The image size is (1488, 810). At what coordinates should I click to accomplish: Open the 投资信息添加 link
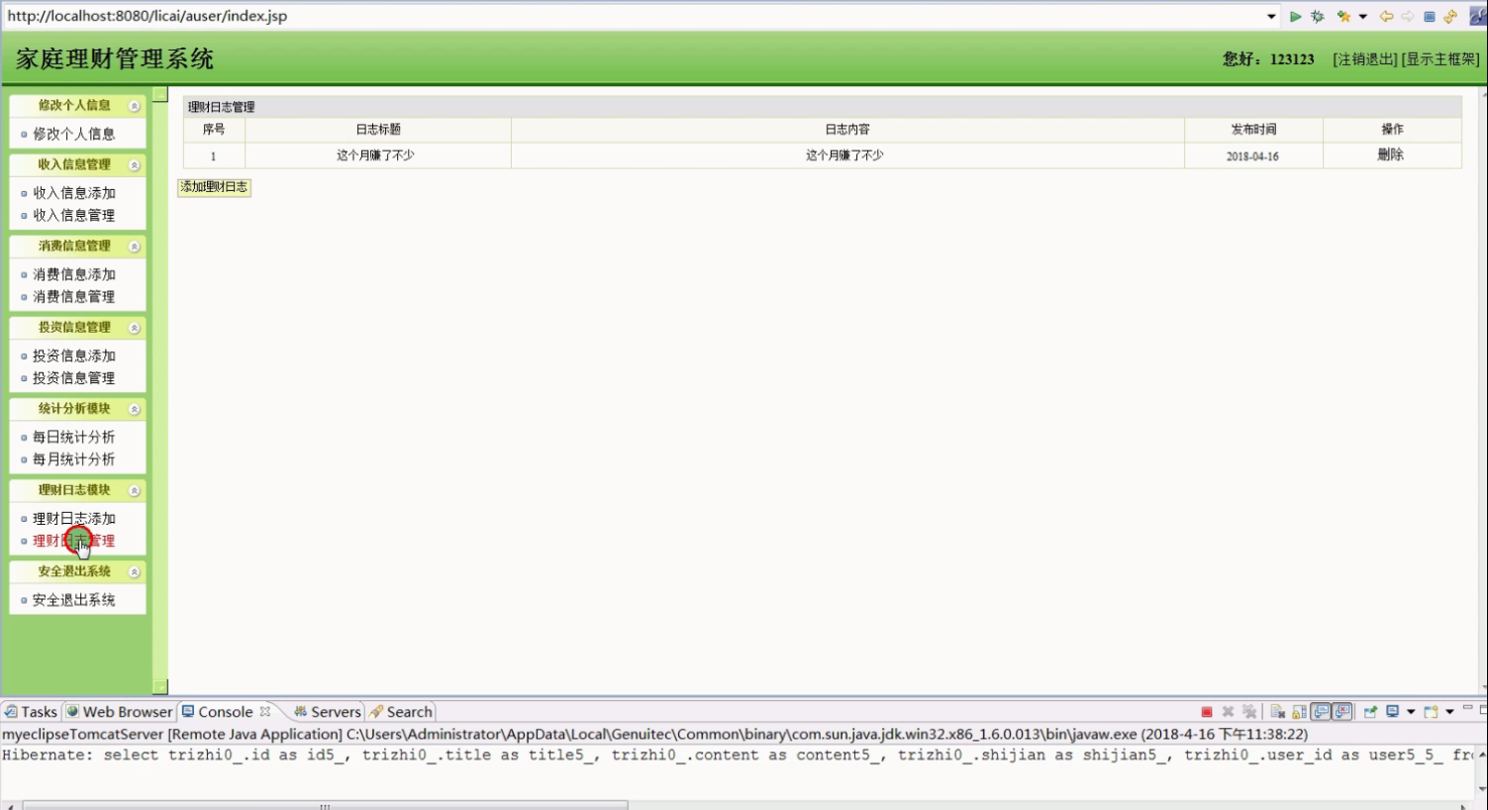pos(74,355)
